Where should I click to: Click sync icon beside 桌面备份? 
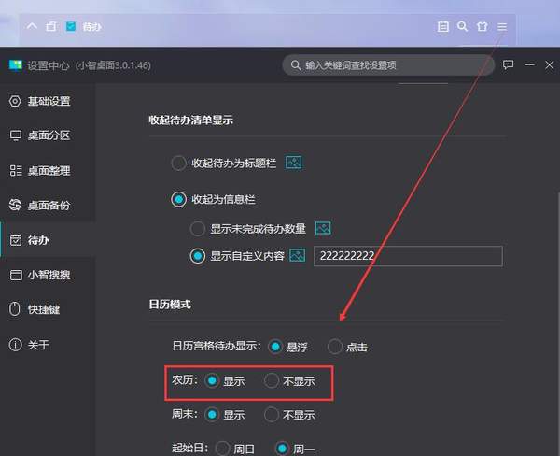(x=15, y=205)
